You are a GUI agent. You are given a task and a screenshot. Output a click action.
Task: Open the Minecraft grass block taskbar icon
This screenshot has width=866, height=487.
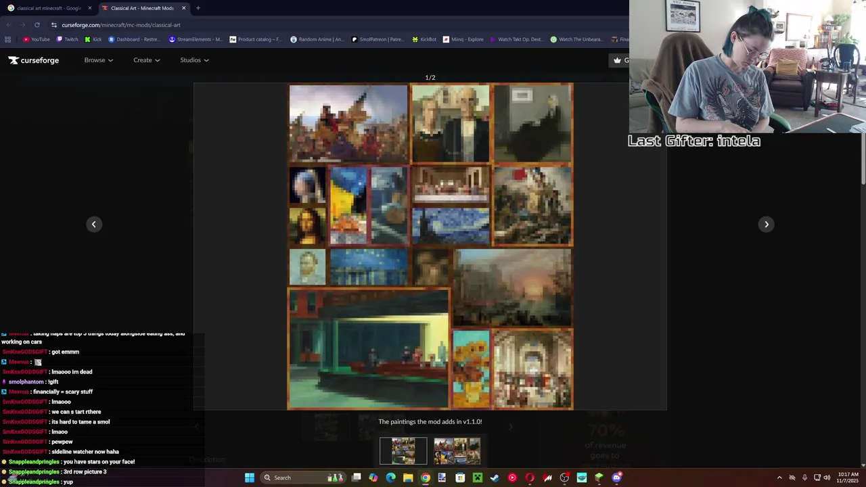tap(599, 478)
